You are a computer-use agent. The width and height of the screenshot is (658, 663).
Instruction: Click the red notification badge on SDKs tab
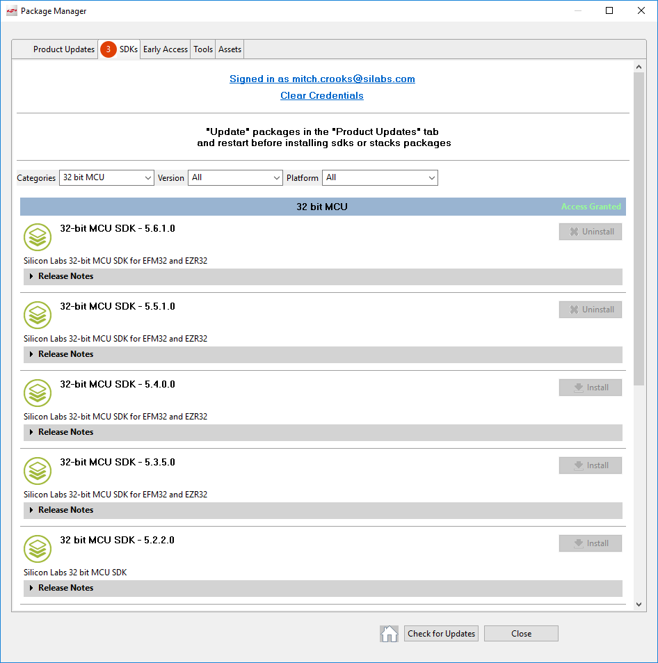click(109, 49)
